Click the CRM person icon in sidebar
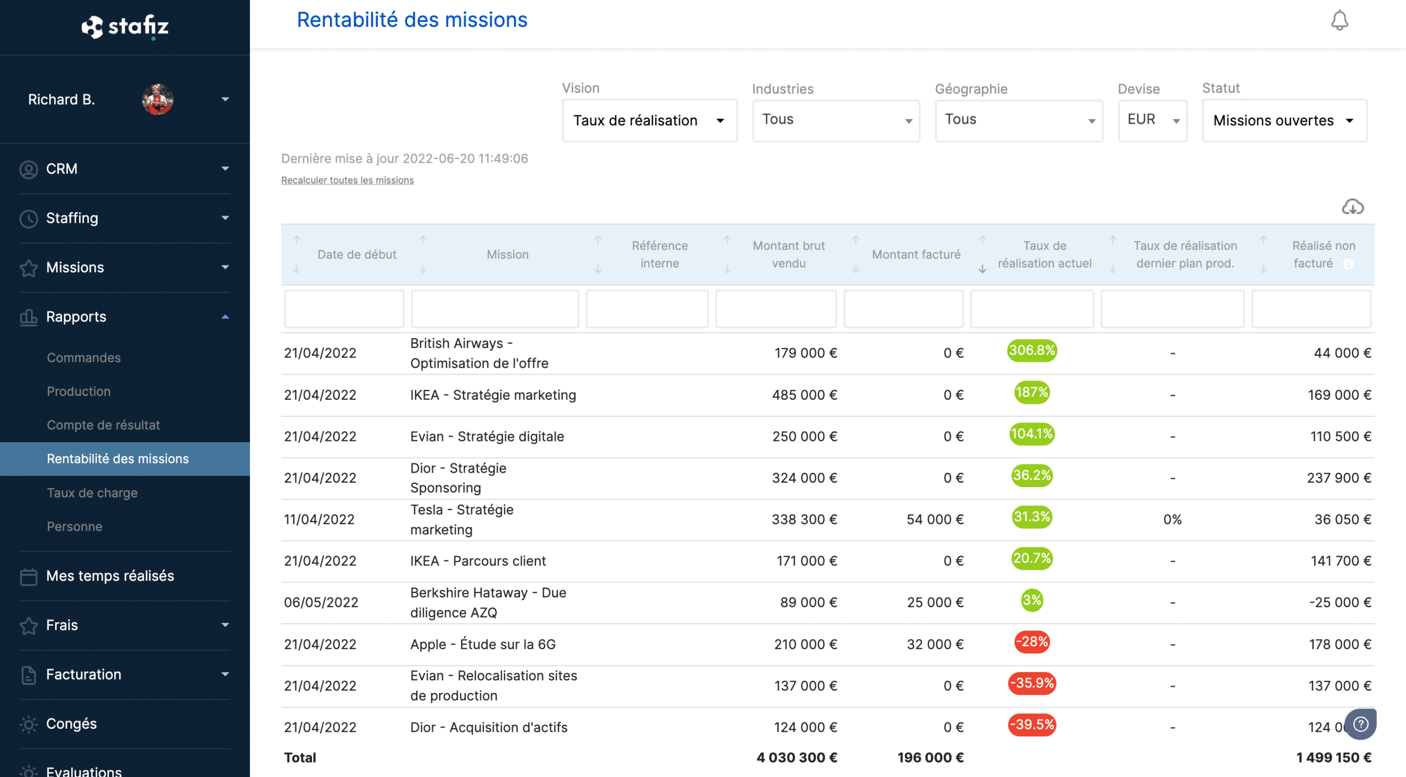 (29, 169)
